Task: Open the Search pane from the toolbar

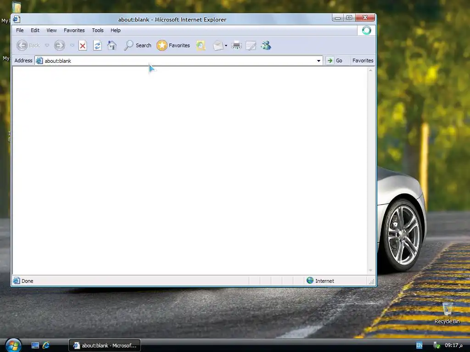Action: pyautogui.click(x=138, y=45)
